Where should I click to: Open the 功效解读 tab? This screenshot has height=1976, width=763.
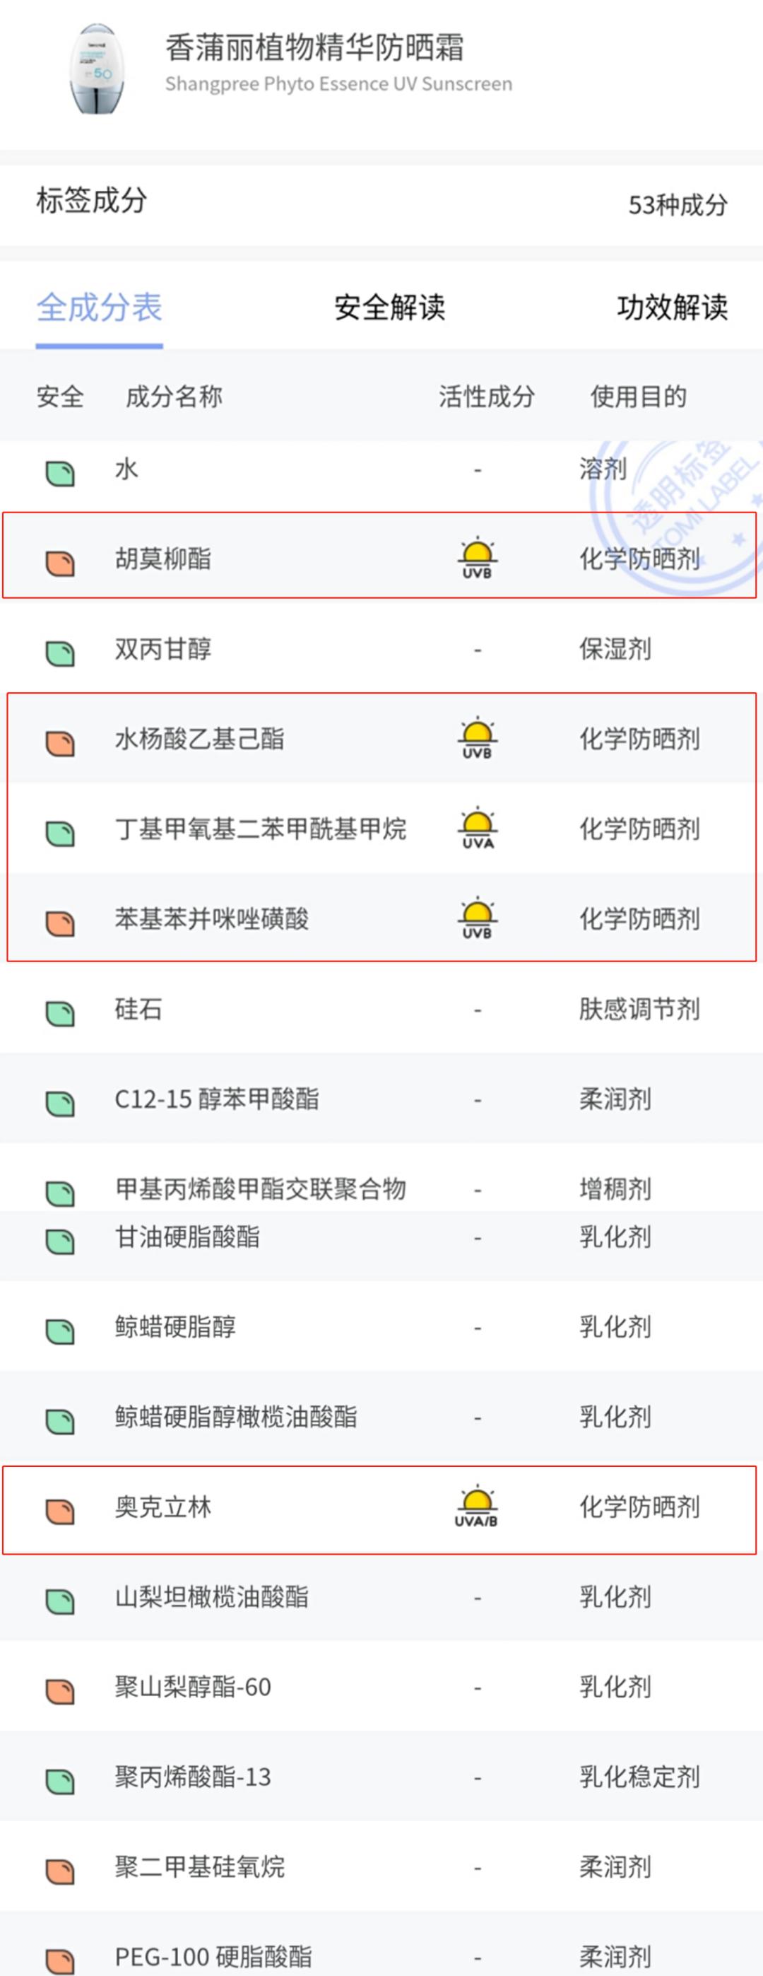click(672, 307)
